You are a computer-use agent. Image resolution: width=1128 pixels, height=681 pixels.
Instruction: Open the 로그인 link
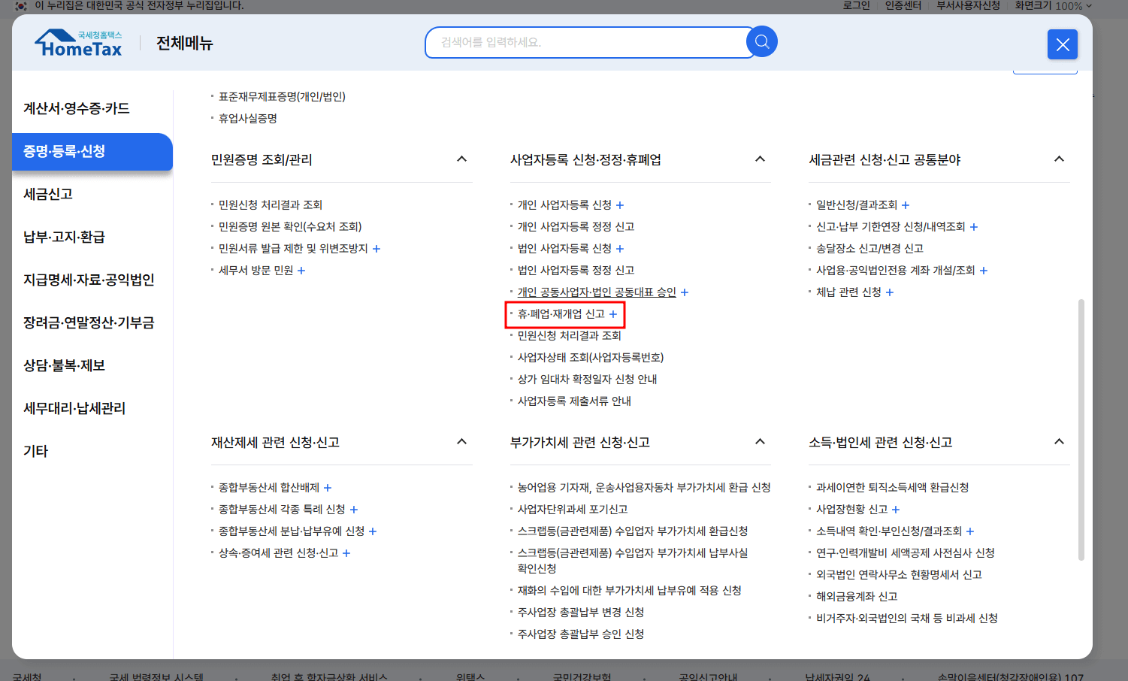point(855,6)
